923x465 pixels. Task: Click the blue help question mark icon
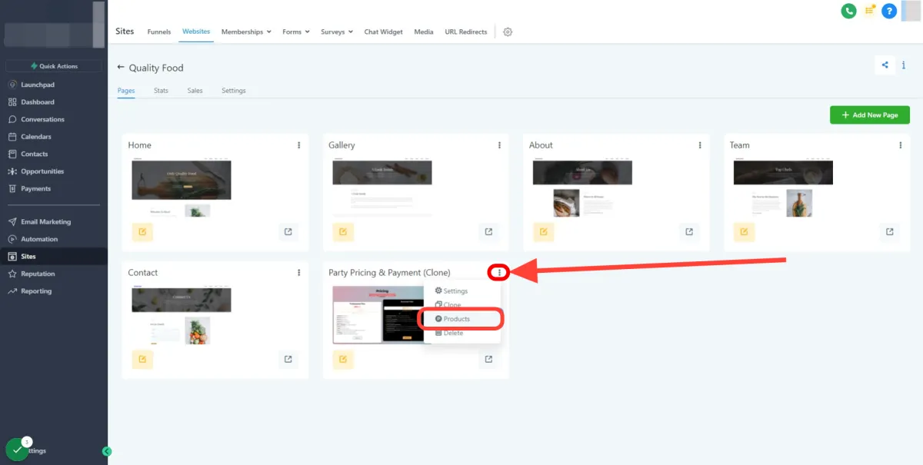click(889, 11)
